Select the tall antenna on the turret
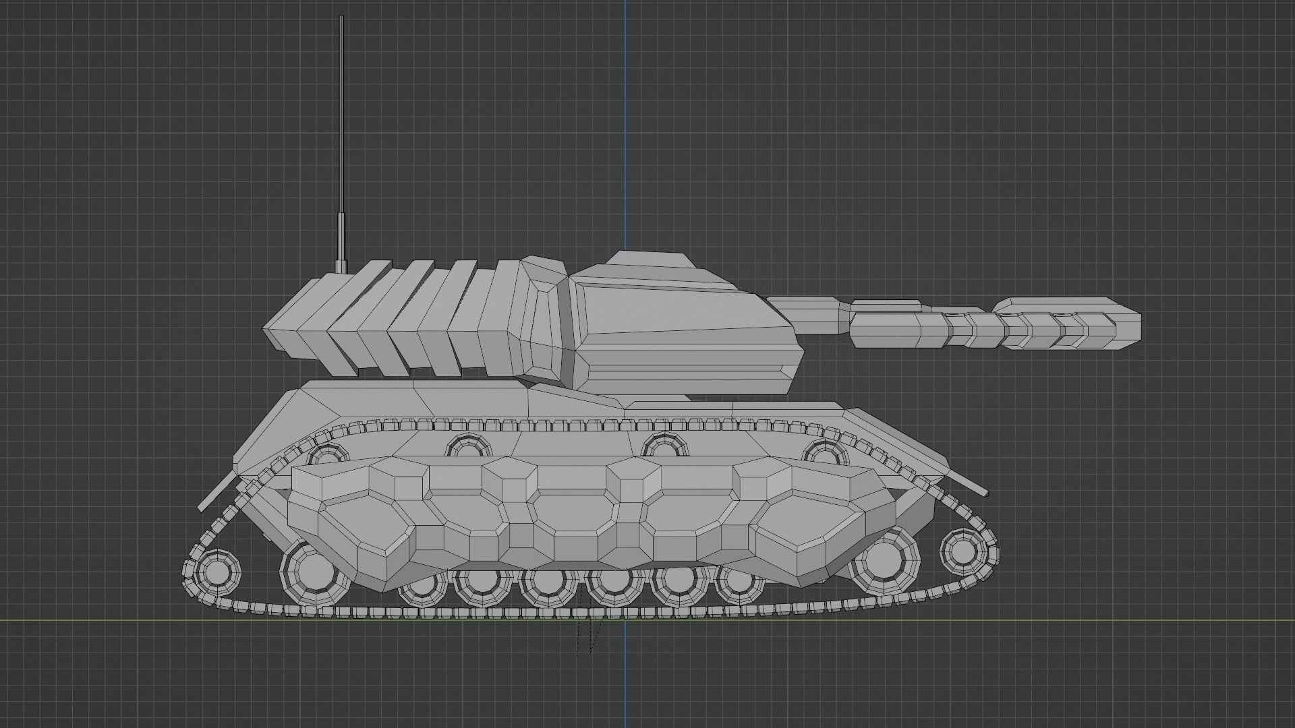1295x728 pixels. pyautogui.click(x=341, y=144)
